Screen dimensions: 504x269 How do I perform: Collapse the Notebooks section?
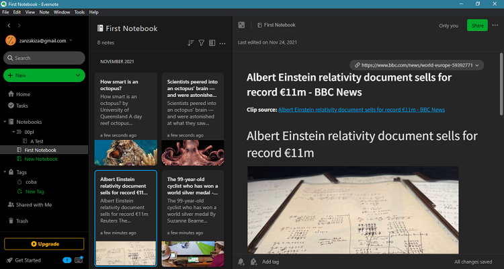click(5, 122)
